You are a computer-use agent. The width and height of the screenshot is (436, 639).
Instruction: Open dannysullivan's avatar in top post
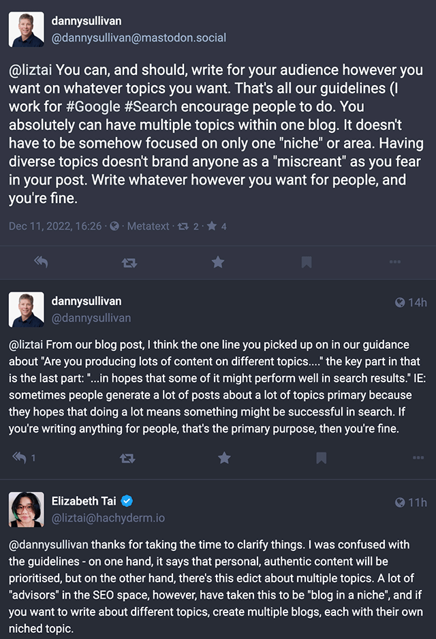[x=27, y=29]
